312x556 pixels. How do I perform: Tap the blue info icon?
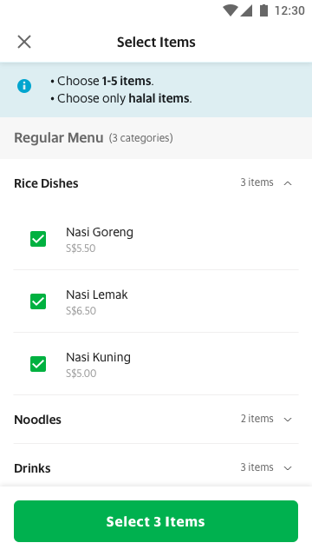(x=24, y=86)
